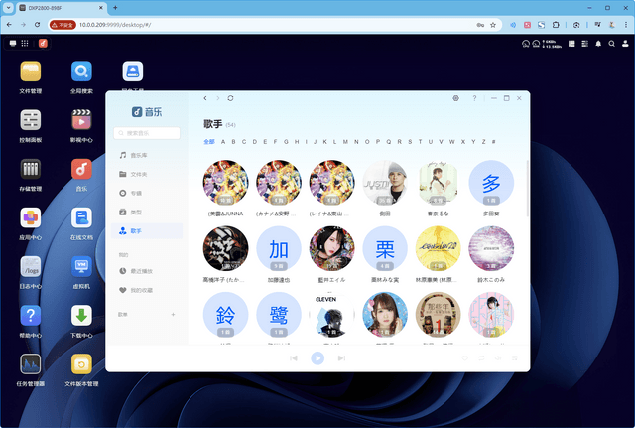The height and width of the screenshot is (428, 635).
Task: Select the running music app in taskbar
Action: [x=43, y=44]
